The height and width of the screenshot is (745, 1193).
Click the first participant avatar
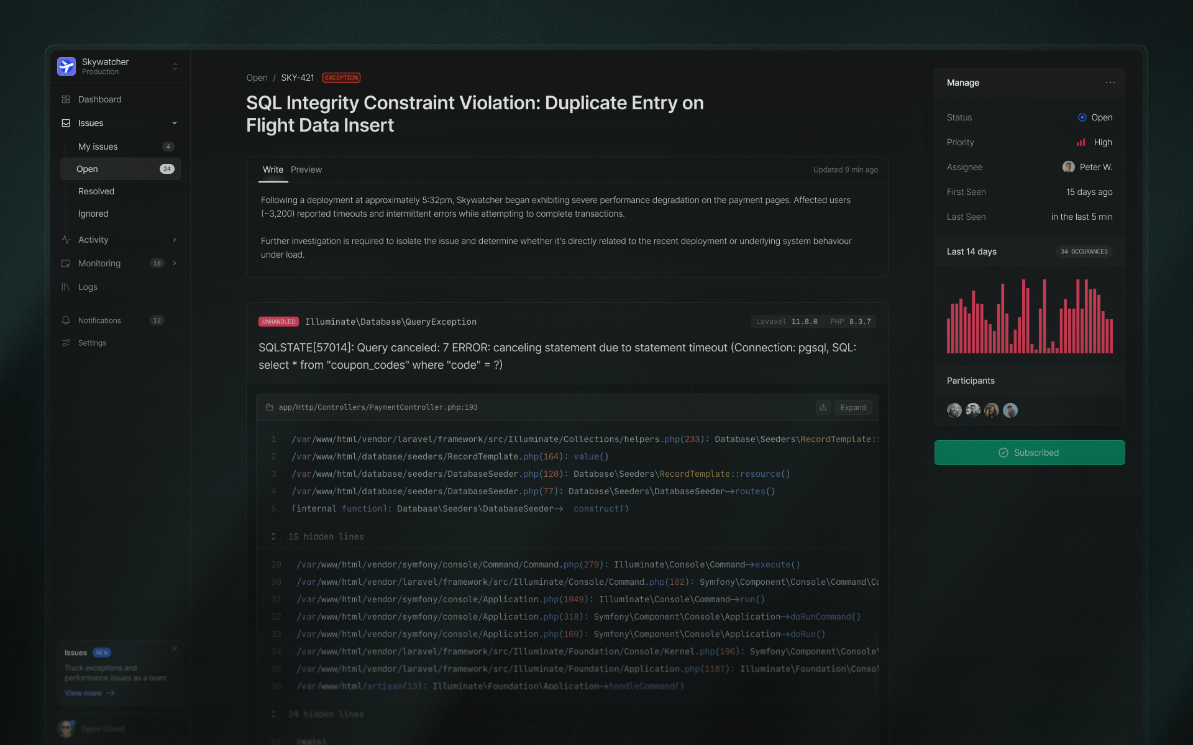tap(954, 410)
